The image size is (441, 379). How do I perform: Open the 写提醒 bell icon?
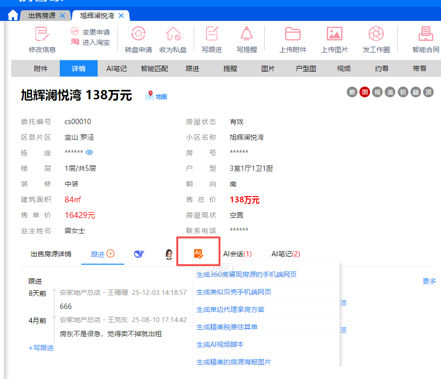tap(246, 34)
